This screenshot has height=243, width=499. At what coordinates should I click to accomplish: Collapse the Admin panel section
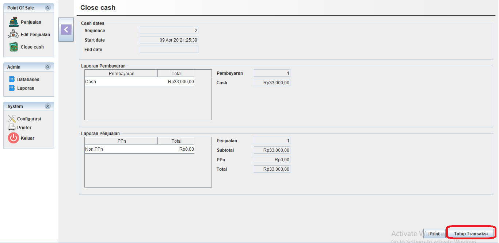pos(47,67)
